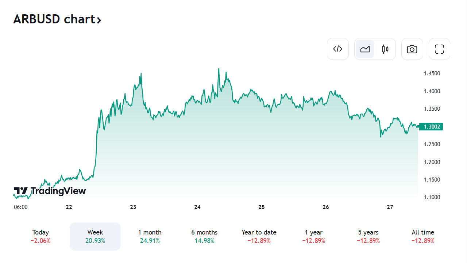Take a chart snapshot with camera icon
467x263 pixels.
pos(412,49)
